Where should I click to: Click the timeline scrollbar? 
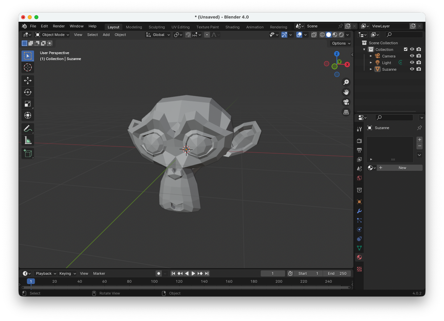[x=185, y=287]
